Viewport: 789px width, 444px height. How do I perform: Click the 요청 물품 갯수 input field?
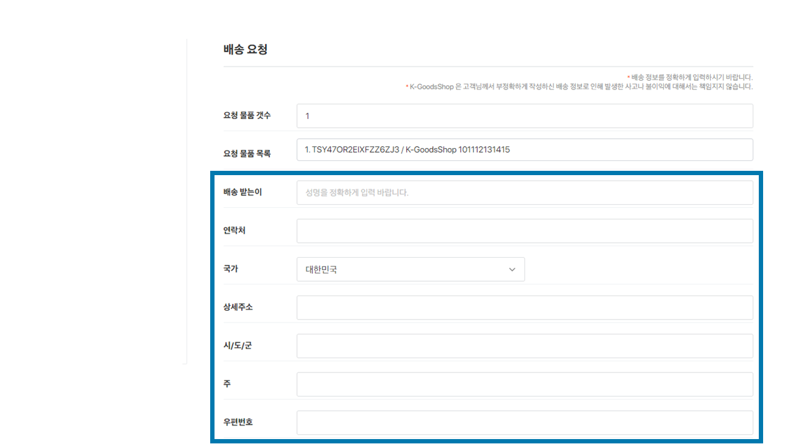(x=524, y=116)
